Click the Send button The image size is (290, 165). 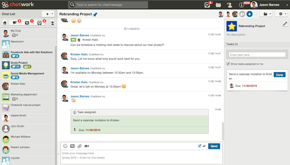[214, 146]
